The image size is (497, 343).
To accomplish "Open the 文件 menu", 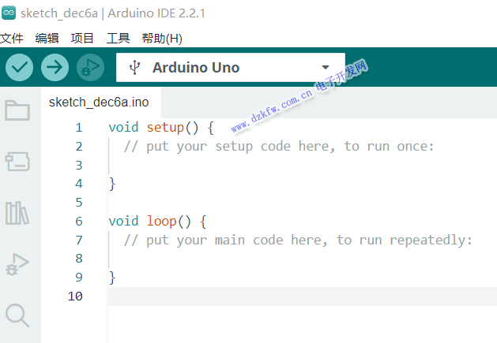I will [x=12, y=38].
